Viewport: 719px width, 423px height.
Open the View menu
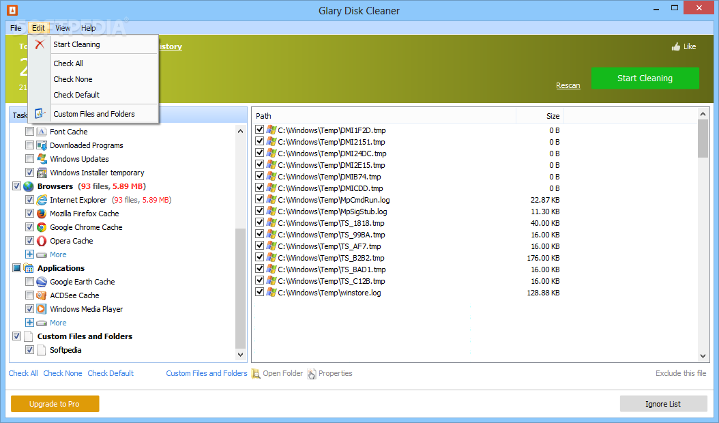tap(63, 28)
